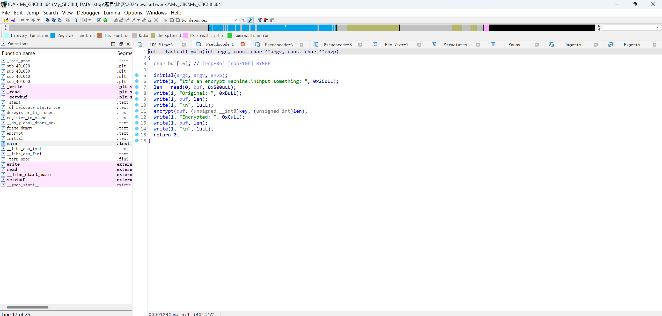
Task: Toggle breakpoint dot on line 7 read call
Action: [137, 87]
